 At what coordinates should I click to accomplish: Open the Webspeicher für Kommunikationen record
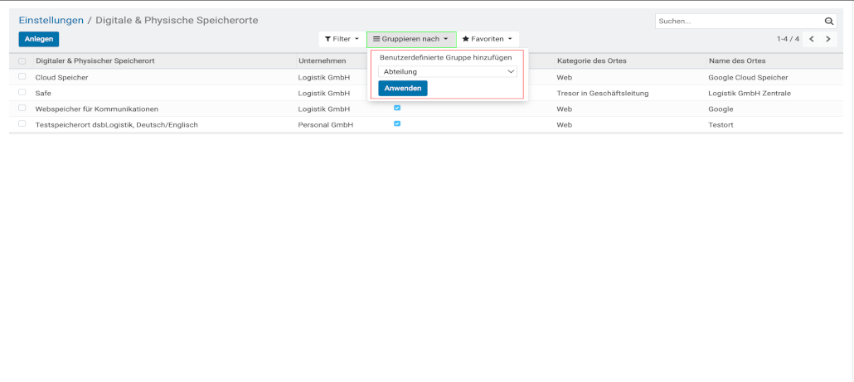(96, 109)
